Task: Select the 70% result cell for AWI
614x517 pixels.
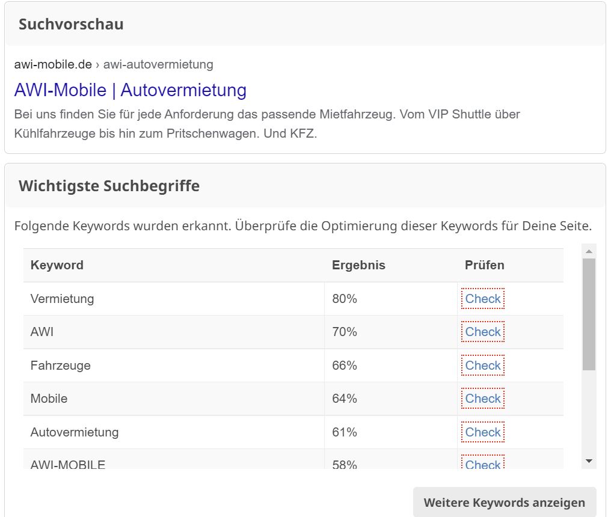Action: (x=391, y=332)
